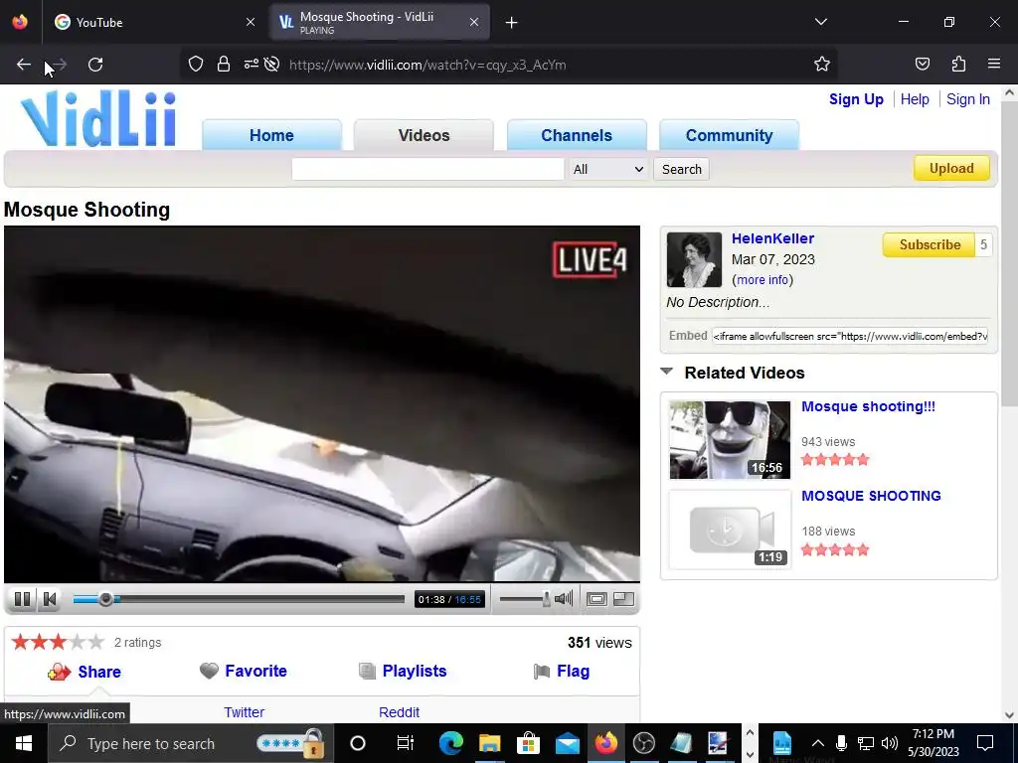
Task: Switch to the Community tab
Action: pos(729,135)
